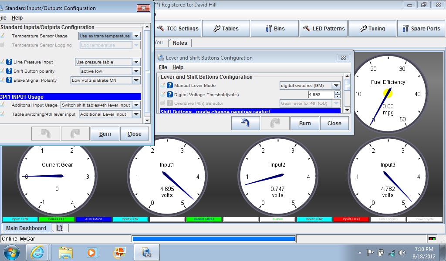The height and width of the screenshot is (261, 446).
Task: Click edit pencil icon beside Additonal Input Usage
Action: point(2,105)
